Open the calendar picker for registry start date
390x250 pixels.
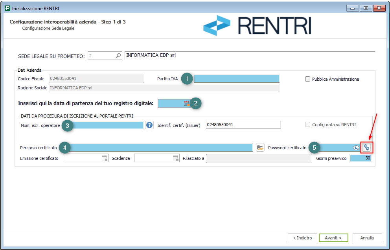pos(186,103)
